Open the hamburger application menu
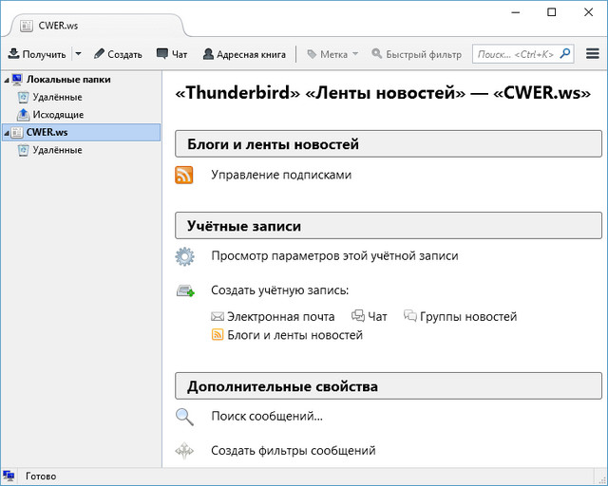 click(593, 54)
